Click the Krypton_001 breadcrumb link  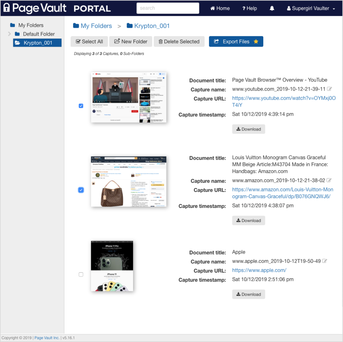[152, 26]
